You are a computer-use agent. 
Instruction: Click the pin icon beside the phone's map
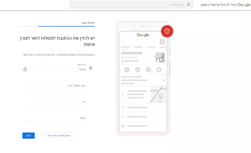(x=123, y=94)
